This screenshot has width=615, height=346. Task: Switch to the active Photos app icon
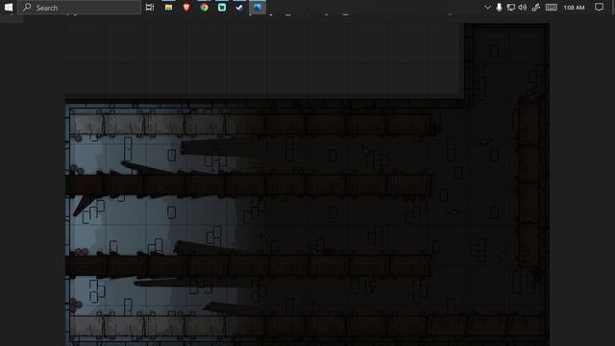[258, 7]
